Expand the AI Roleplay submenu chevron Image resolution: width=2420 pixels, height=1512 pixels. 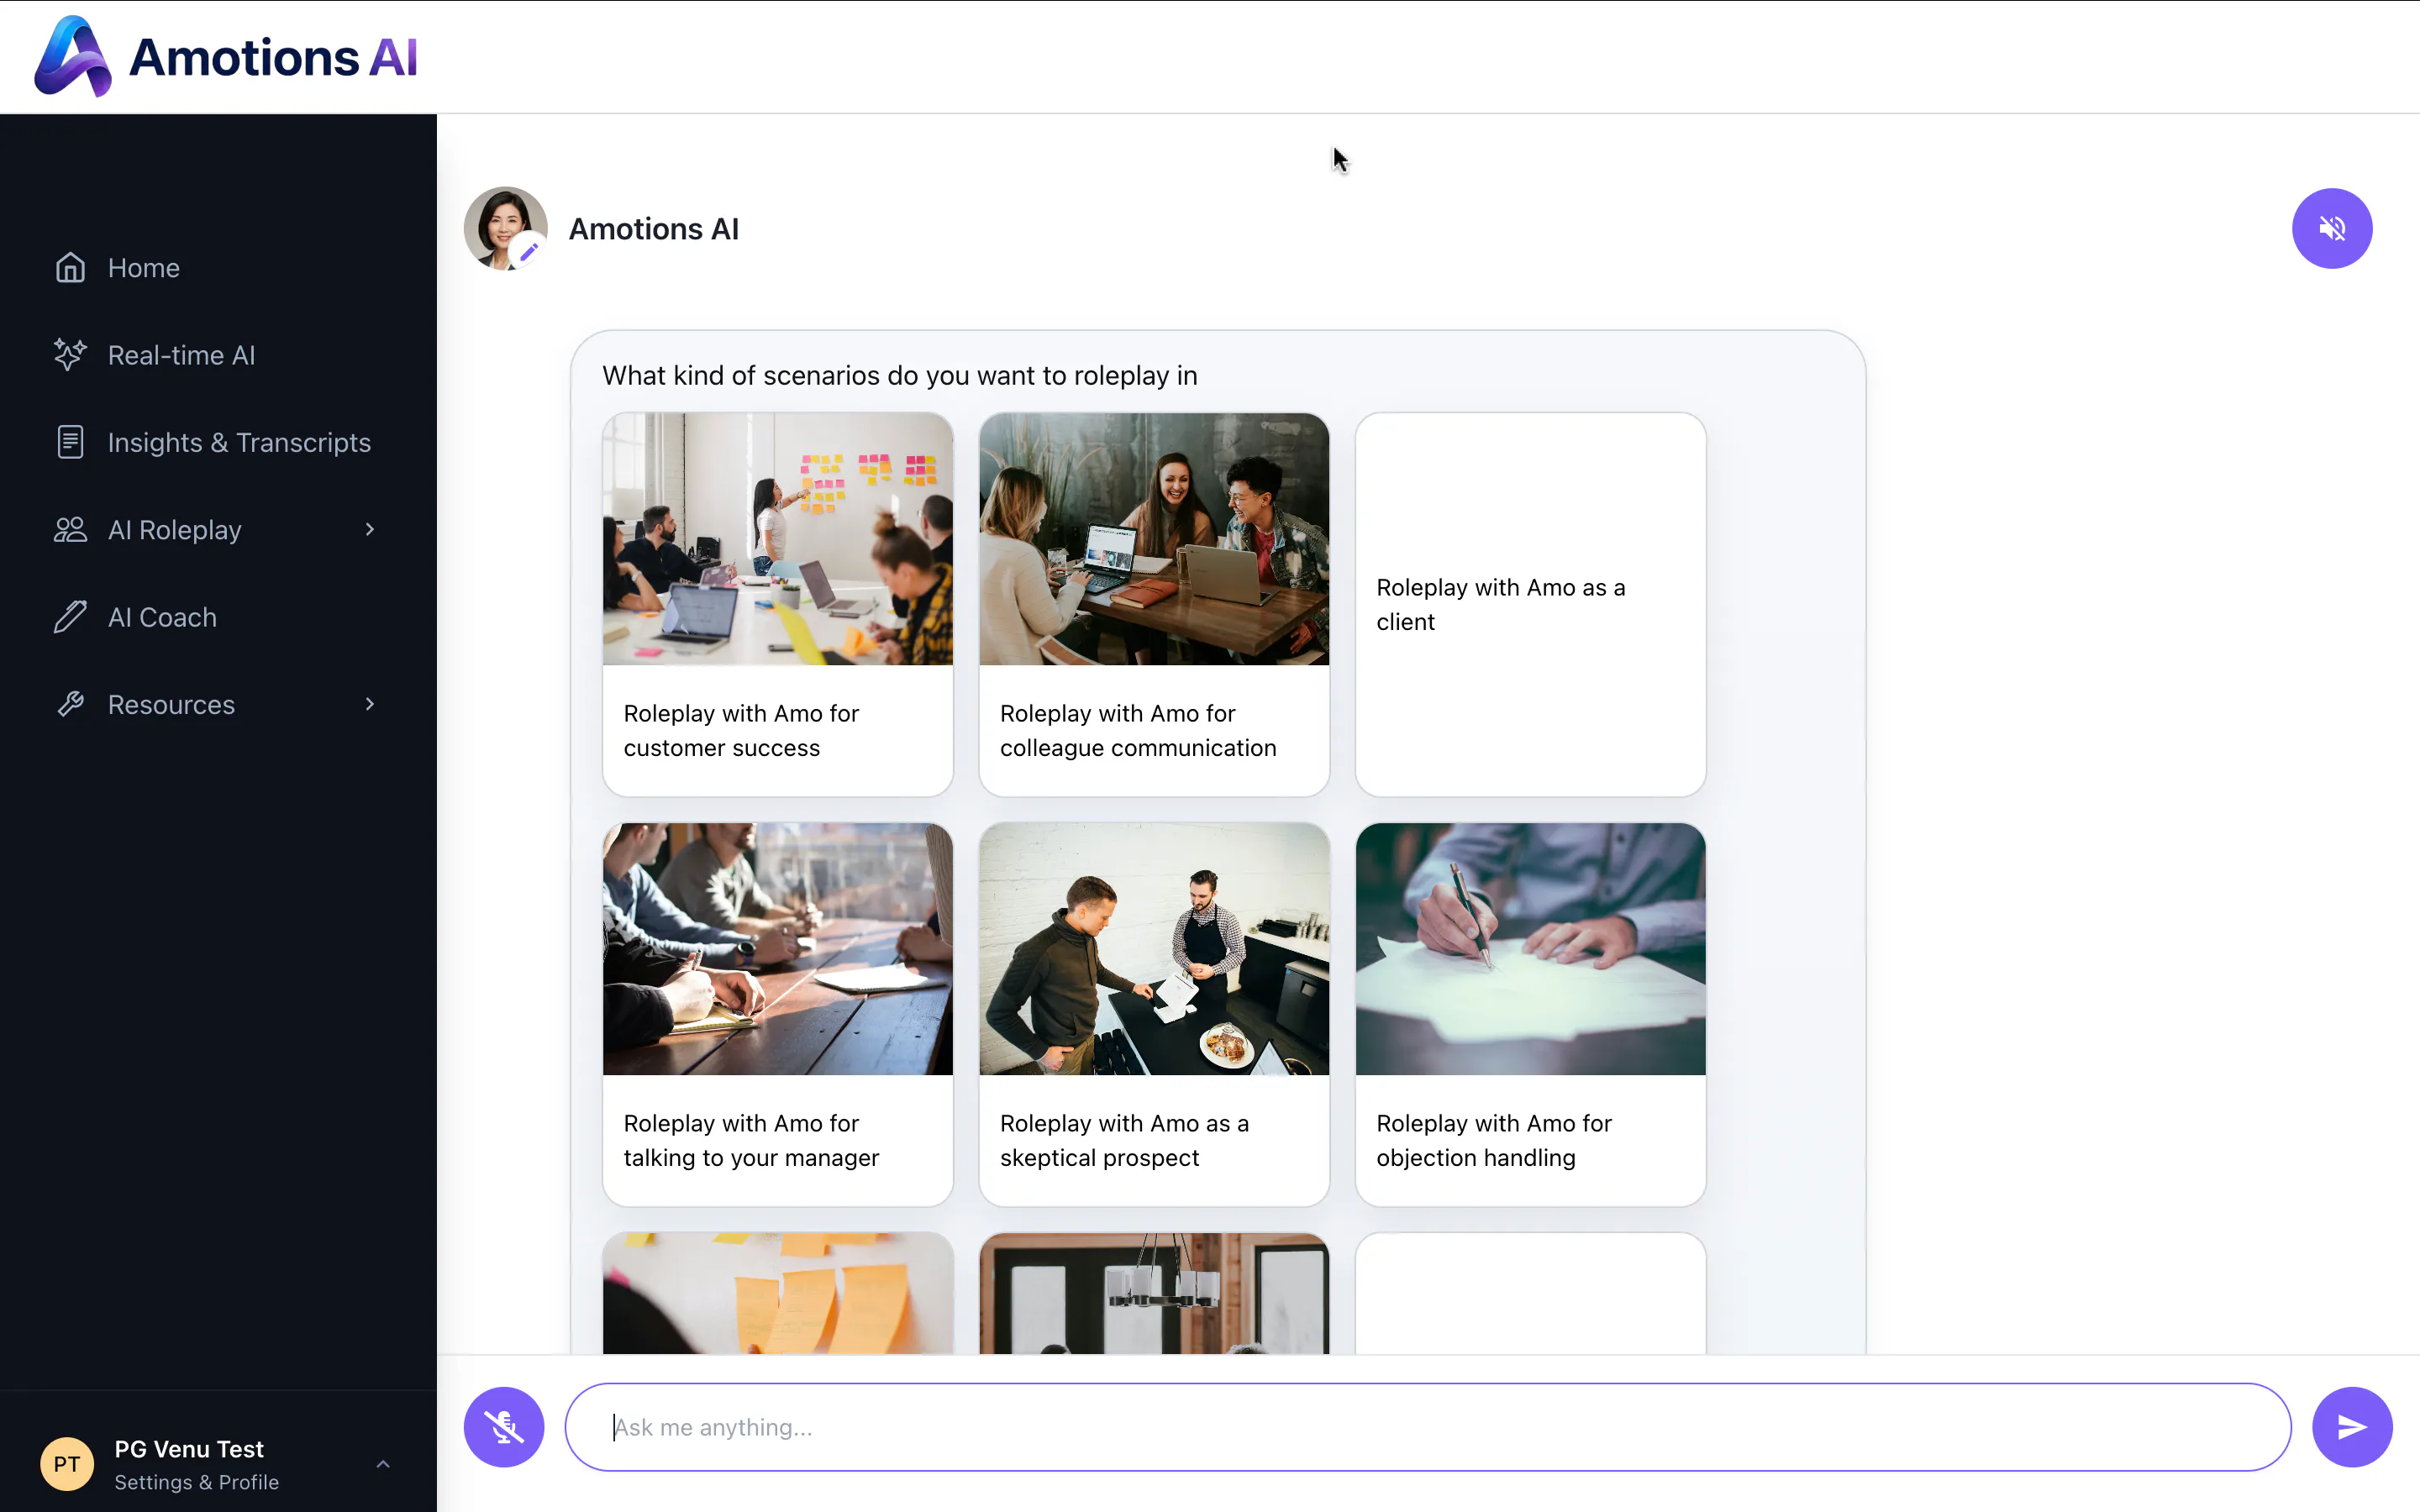pyautogui.click(x=370, y=530)
